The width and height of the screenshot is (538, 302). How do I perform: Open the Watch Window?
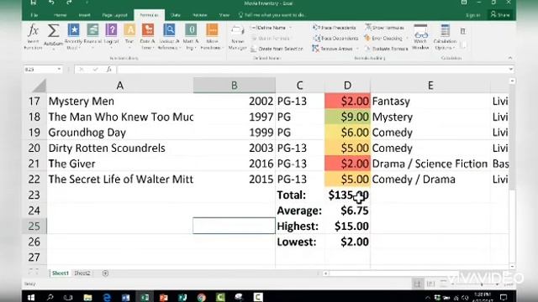pyautogui.click(x=420, y=37)
